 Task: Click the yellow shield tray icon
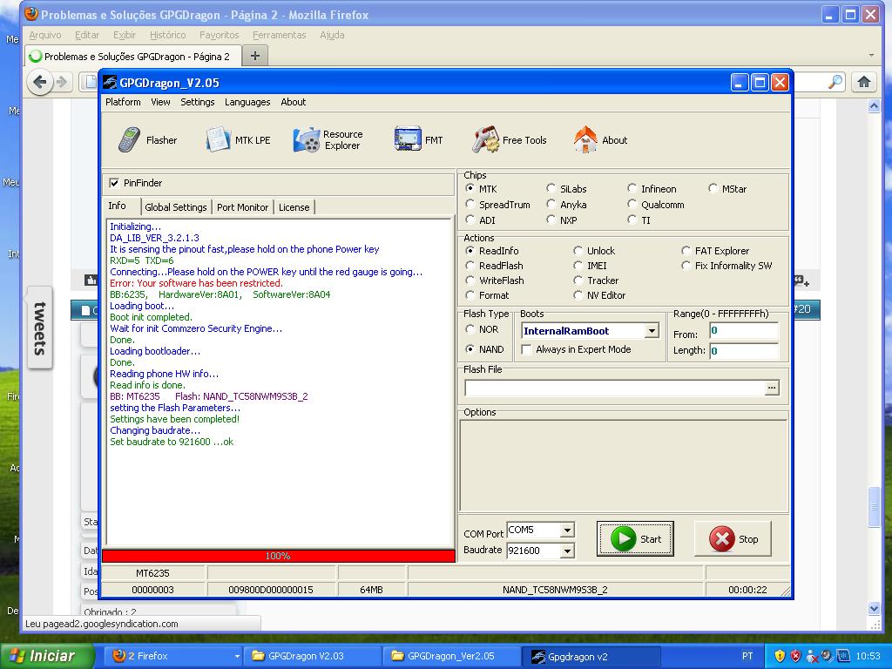coord(780,656)
